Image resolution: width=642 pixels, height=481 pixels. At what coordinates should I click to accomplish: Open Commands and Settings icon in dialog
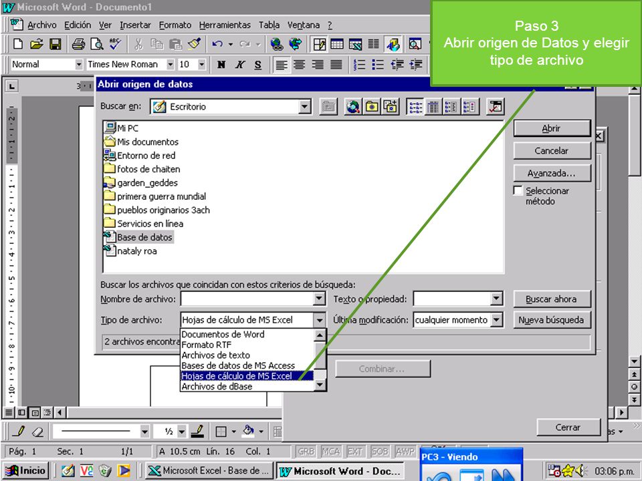496,107
